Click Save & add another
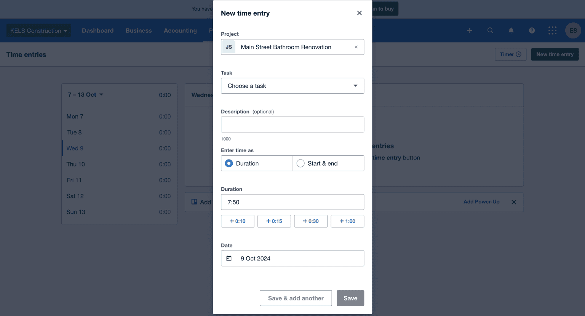Image resolution: width=585 pixels, height=316 pixels. (x=296, y=298)
